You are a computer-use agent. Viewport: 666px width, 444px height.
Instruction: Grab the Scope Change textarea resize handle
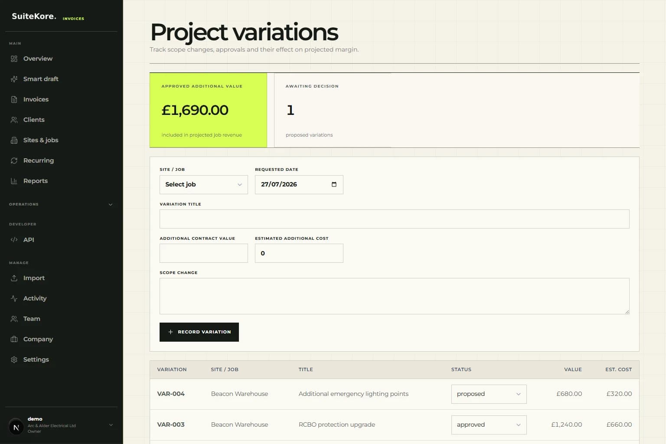pos(627,312)
